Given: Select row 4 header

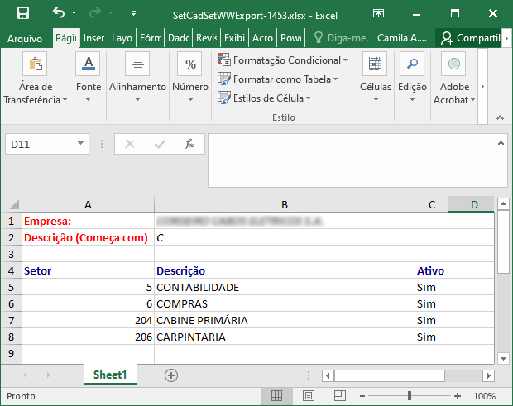Looking at the screenshot, I should click(11, 271).
